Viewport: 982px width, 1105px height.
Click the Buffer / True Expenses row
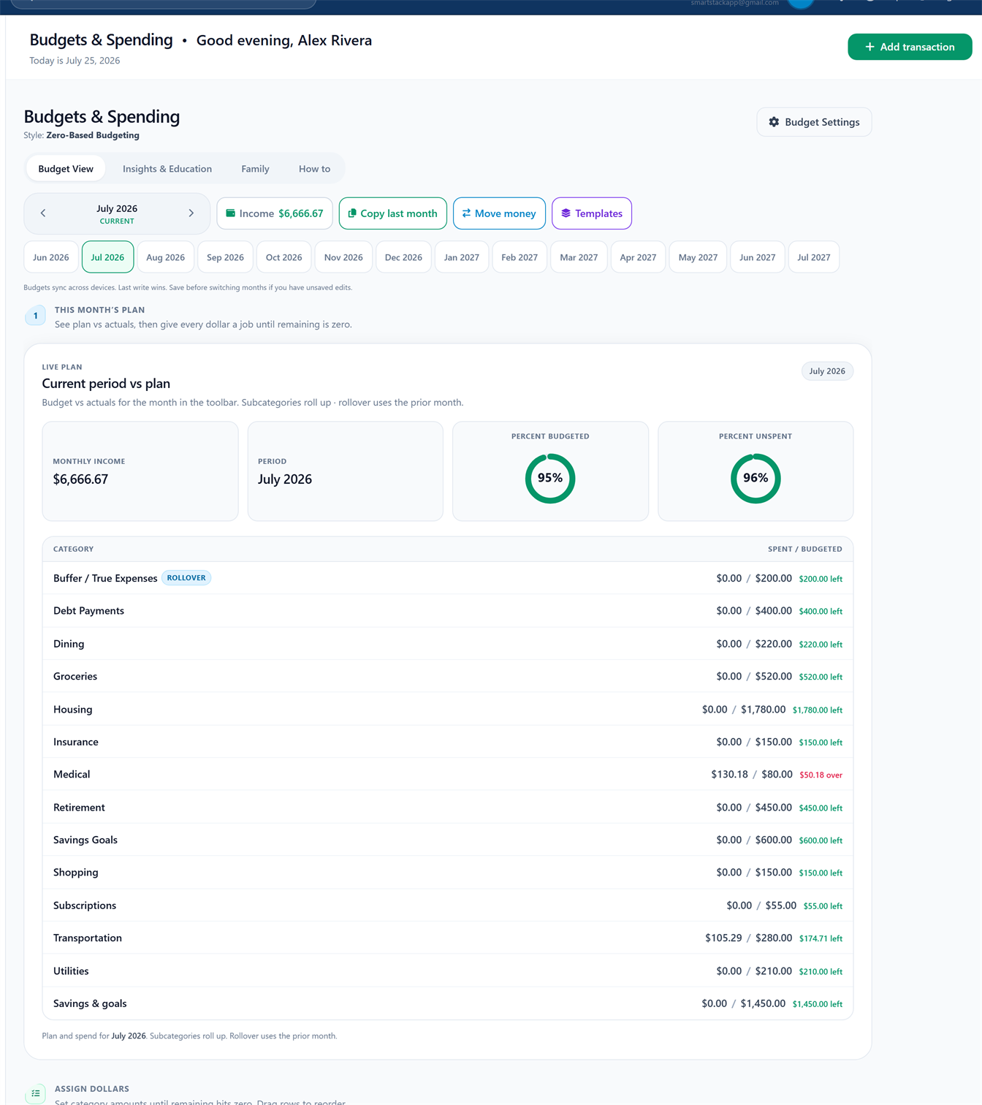click(448, 578)
